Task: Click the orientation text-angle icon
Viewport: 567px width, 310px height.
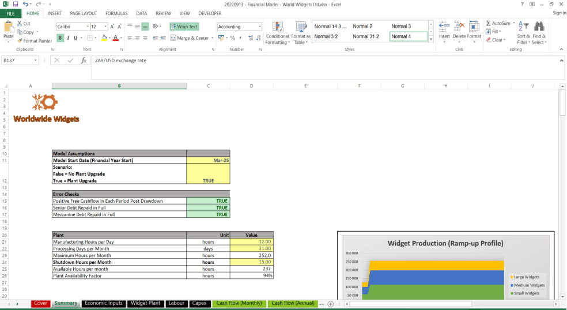Action: [156, 27]
